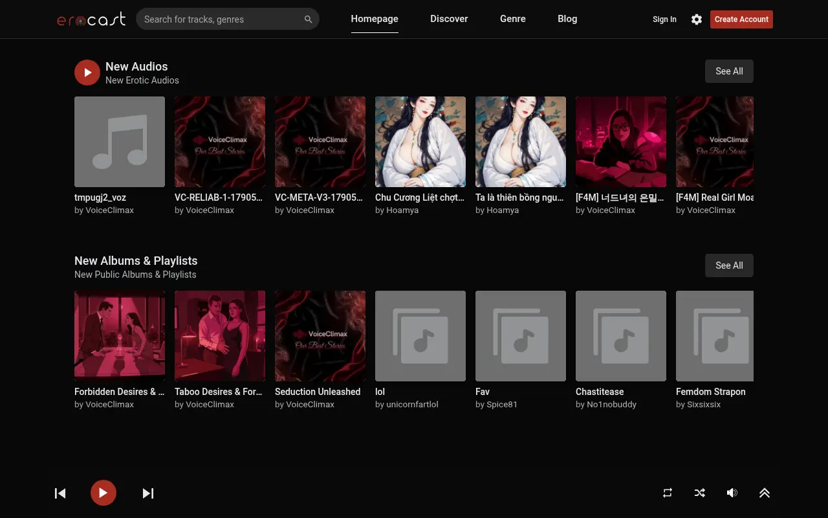Play the New Audios section

click(x=87, y=73)
